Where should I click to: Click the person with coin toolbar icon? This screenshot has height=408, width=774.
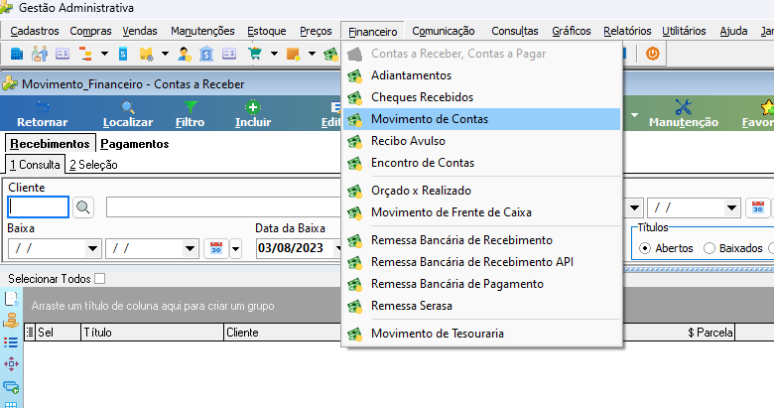[185, 54]
